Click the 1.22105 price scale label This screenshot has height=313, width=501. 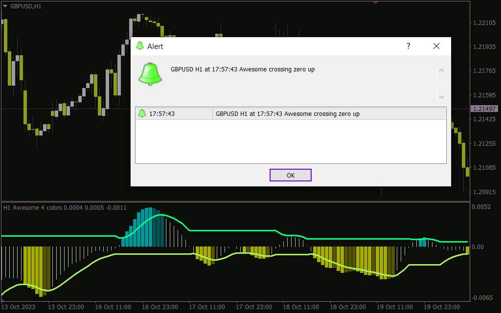tap(483, 22)
